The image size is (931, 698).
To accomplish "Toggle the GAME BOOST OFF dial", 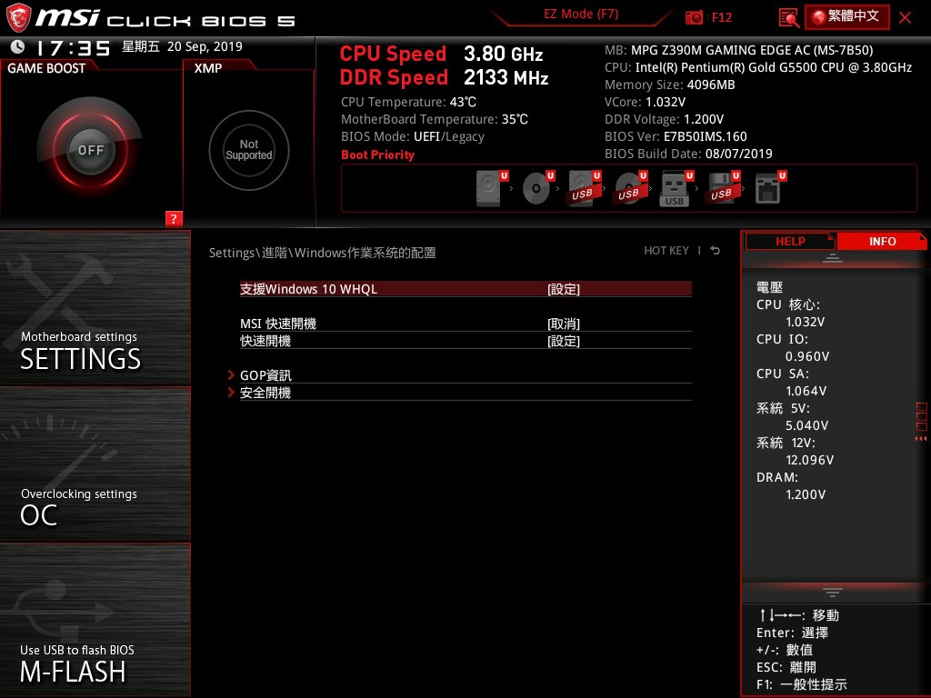I will [x=90, y=149].
